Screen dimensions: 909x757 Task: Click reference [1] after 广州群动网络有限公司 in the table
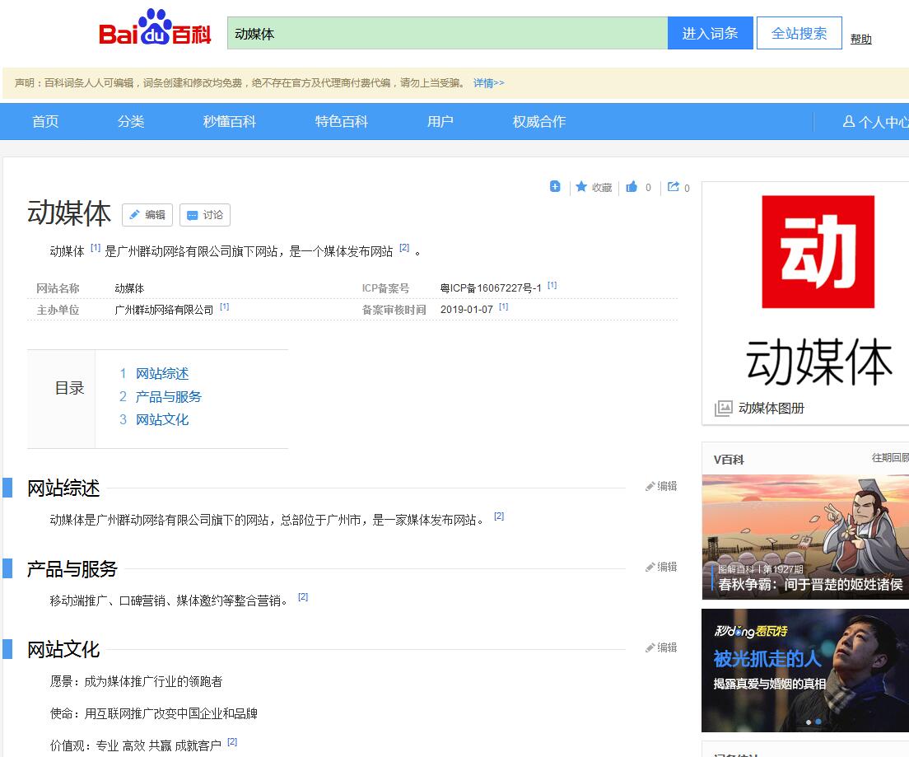[x=224, y=307]
